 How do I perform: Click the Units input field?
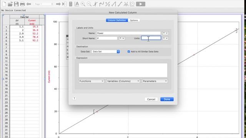151,38
